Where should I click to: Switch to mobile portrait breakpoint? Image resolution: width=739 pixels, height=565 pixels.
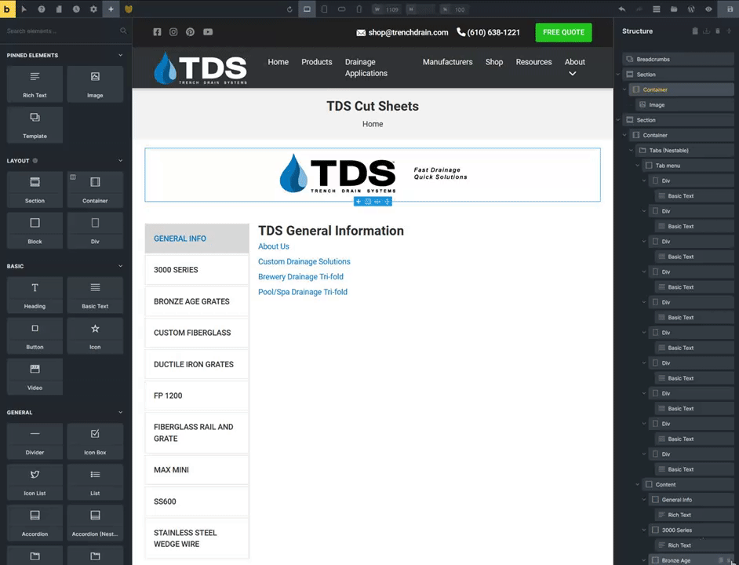359,9
